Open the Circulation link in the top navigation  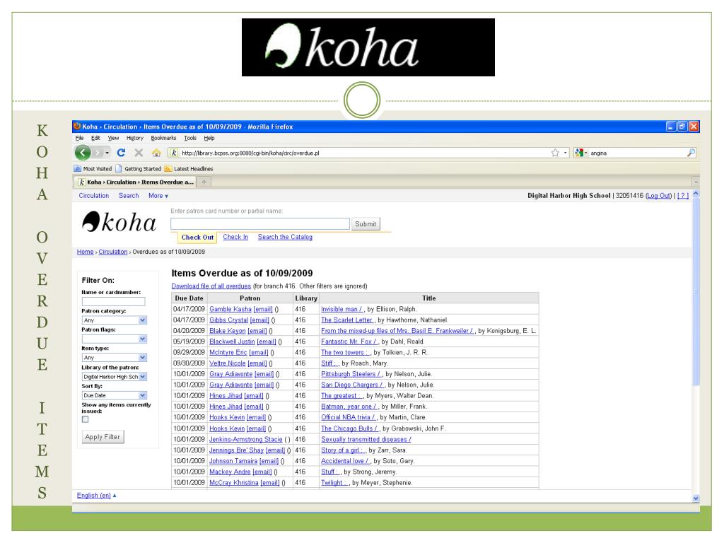point(94,196)
